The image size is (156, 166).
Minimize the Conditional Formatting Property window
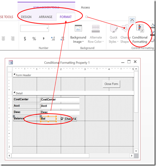click(x=123, y=62)
